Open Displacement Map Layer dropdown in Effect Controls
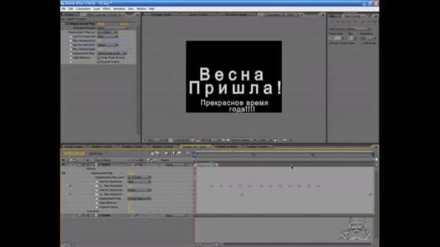Image resolution: width=440 pixels, height=247 pixels. [108, 32]
